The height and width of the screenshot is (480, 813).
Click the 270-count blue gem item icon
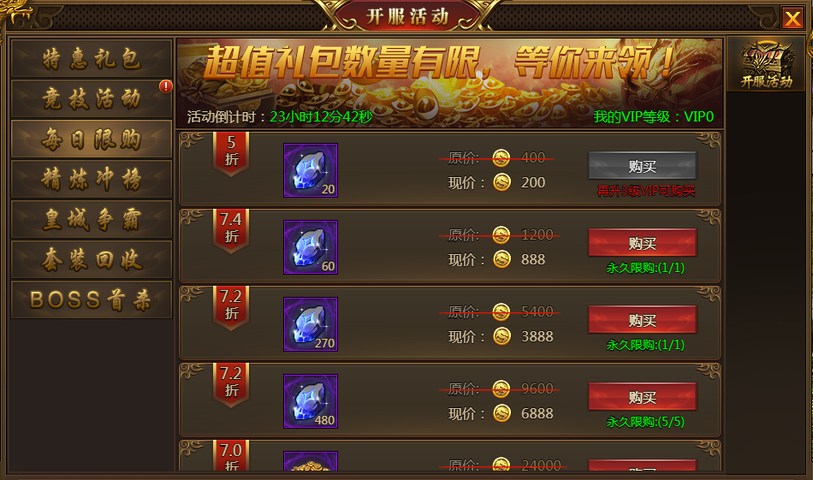coord(311,324)
